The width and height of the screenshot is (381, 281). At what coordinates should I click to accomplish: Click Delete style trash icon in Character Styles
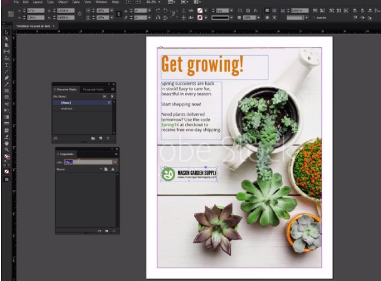tap(108, 138)
